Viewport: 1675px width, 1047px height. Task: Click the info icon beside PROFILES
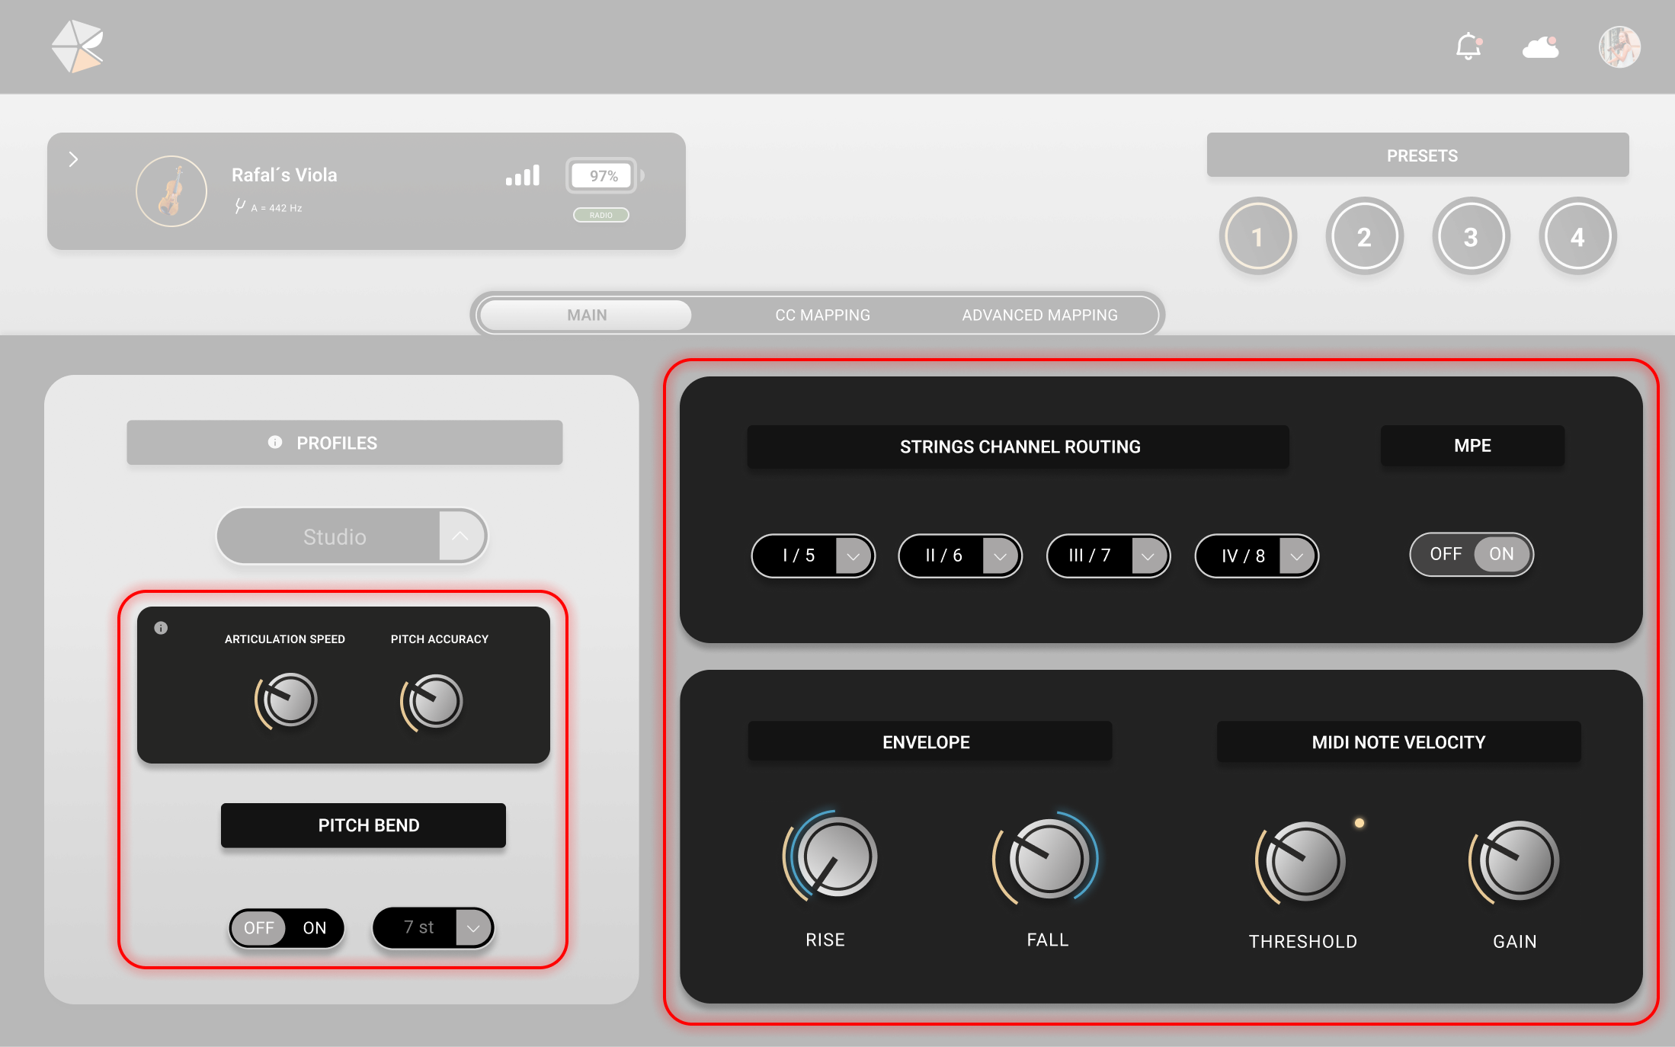275,442
